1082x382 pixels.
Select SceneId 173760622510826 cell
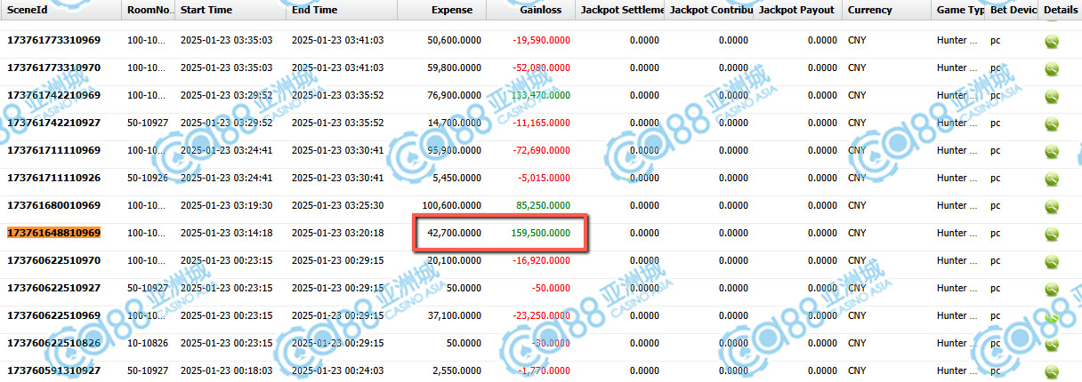53,343
